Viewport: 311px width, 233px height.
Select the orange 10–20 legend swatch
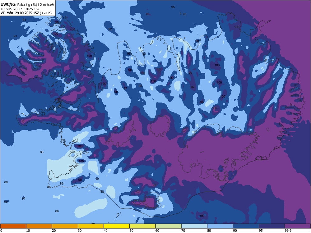tap(39, 226)
